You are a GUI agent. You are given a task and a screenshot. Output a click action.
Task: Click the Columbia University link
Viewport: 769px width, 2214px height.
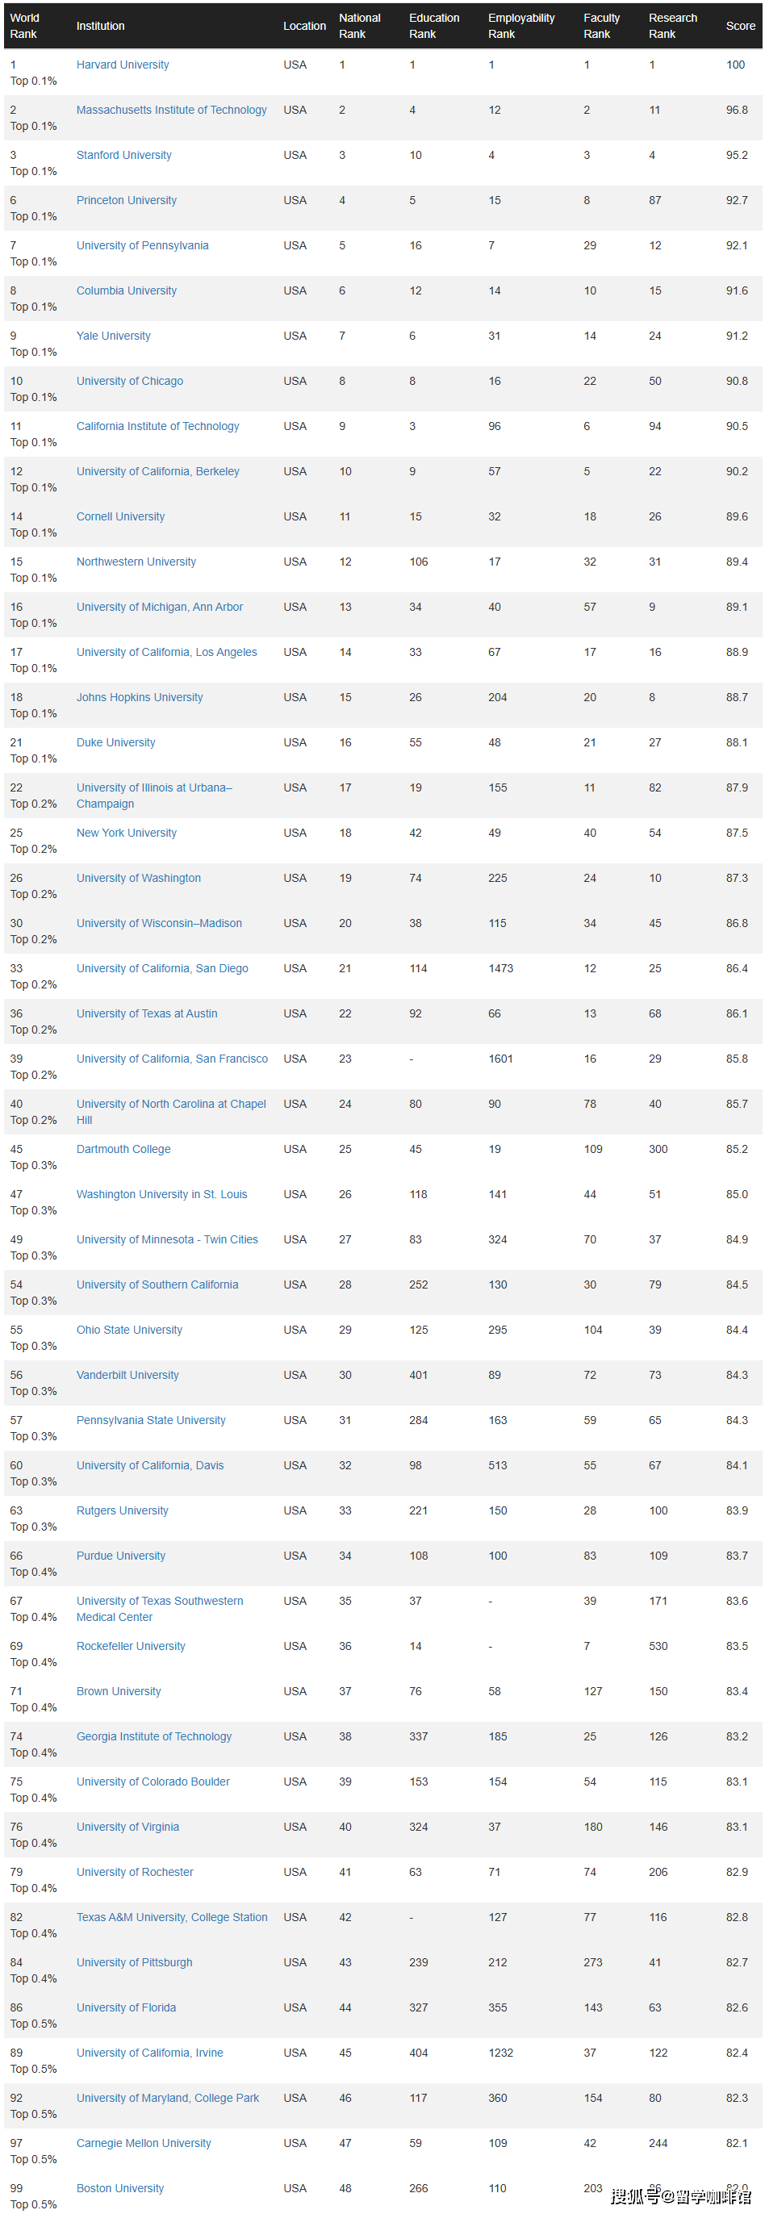pos(127,290)
